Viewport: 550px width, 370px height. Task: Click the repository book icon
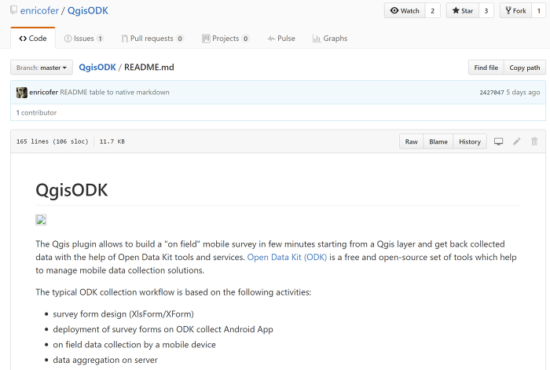click(x=13, y=10)
